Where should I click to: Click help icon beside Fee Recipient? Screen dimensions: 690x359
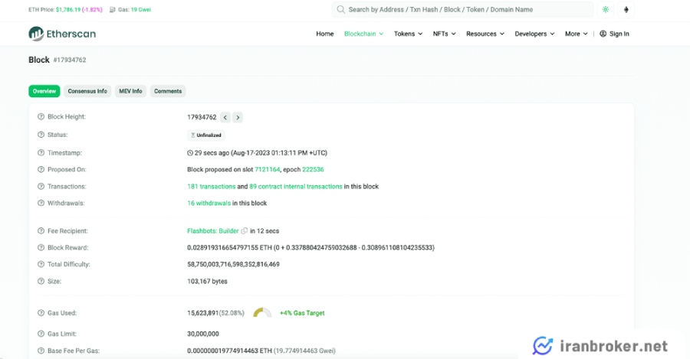click(x=41, y=230)
